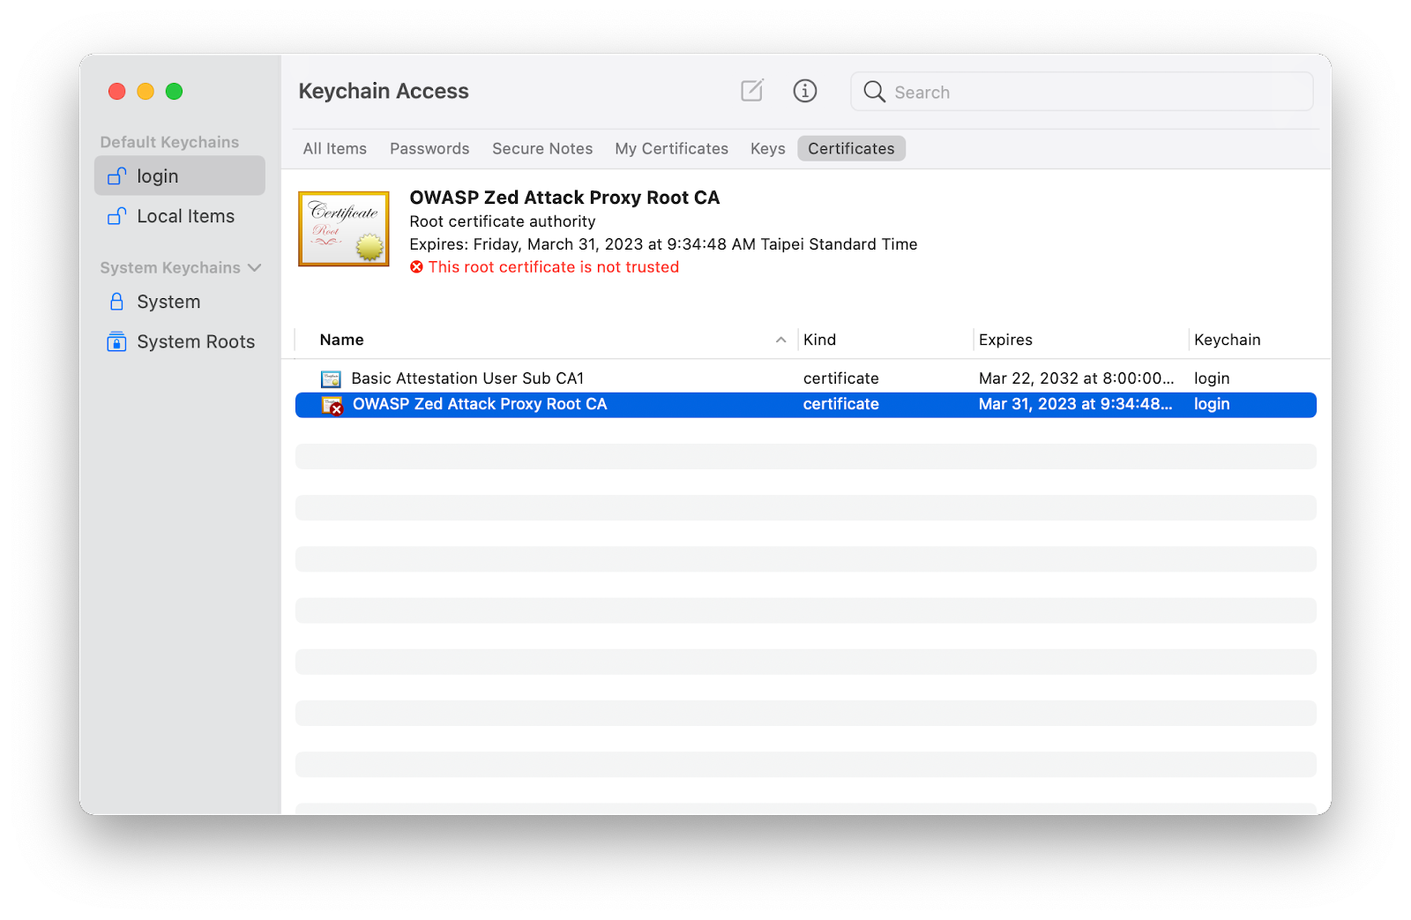
Task: Sort by the Name column header
Action: [x=342, y=340]
